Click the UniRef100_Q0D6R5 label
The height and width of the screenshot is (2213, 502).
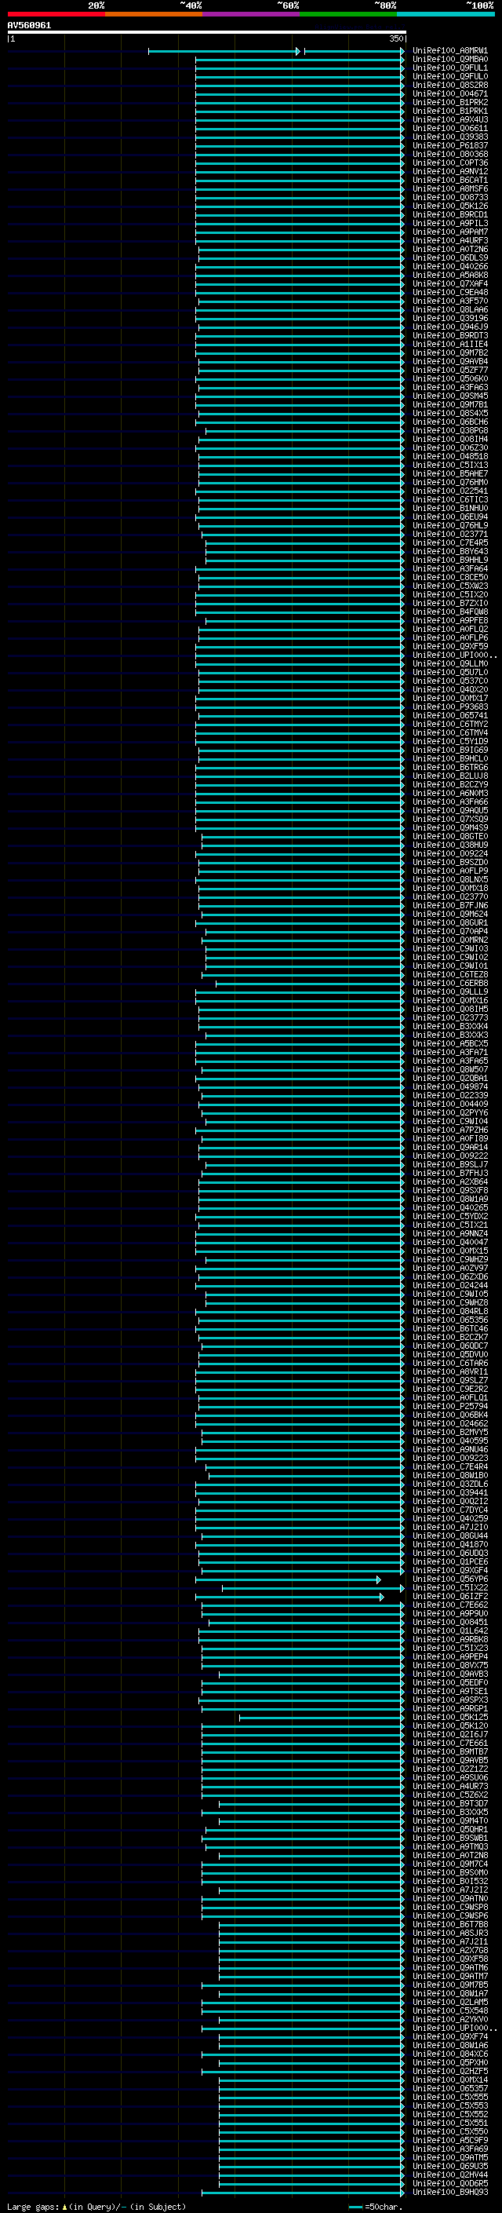(x=449, y=2184)
